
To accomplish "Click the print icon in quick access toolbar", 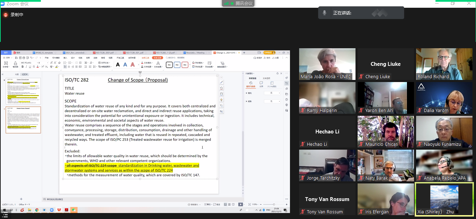I will [x=24, y=58].
